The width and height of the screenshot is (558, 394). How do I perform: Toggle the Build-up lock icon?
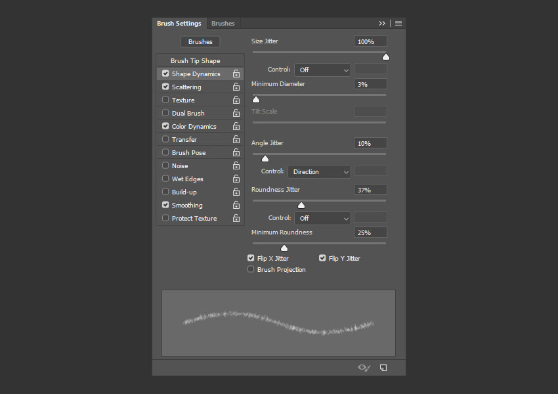pyautogui.click(x=236, y=192)
